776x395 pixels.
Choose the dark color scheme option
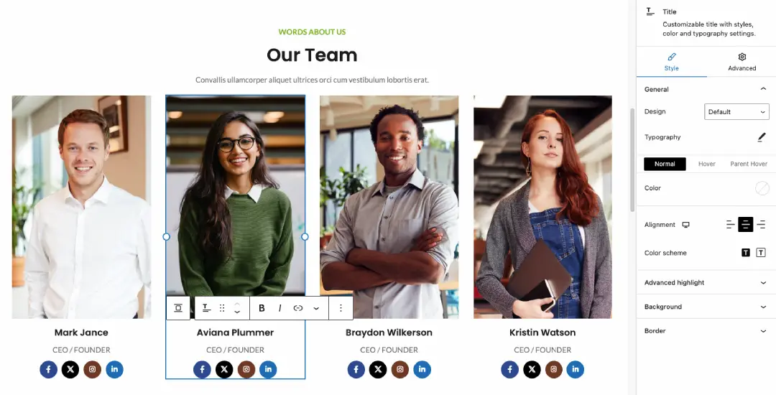point(746,253)
